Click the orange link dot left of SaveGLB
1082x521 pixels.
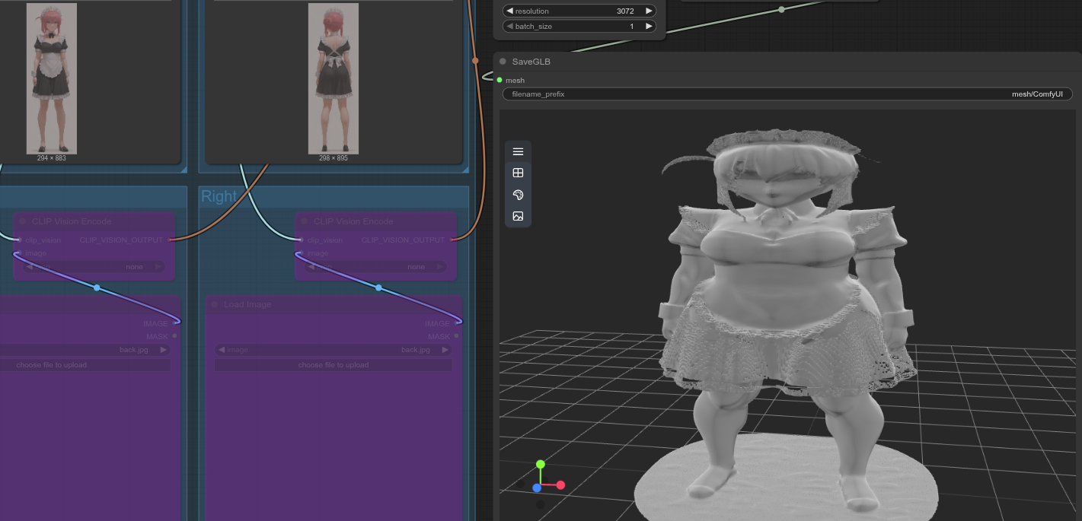475,60
